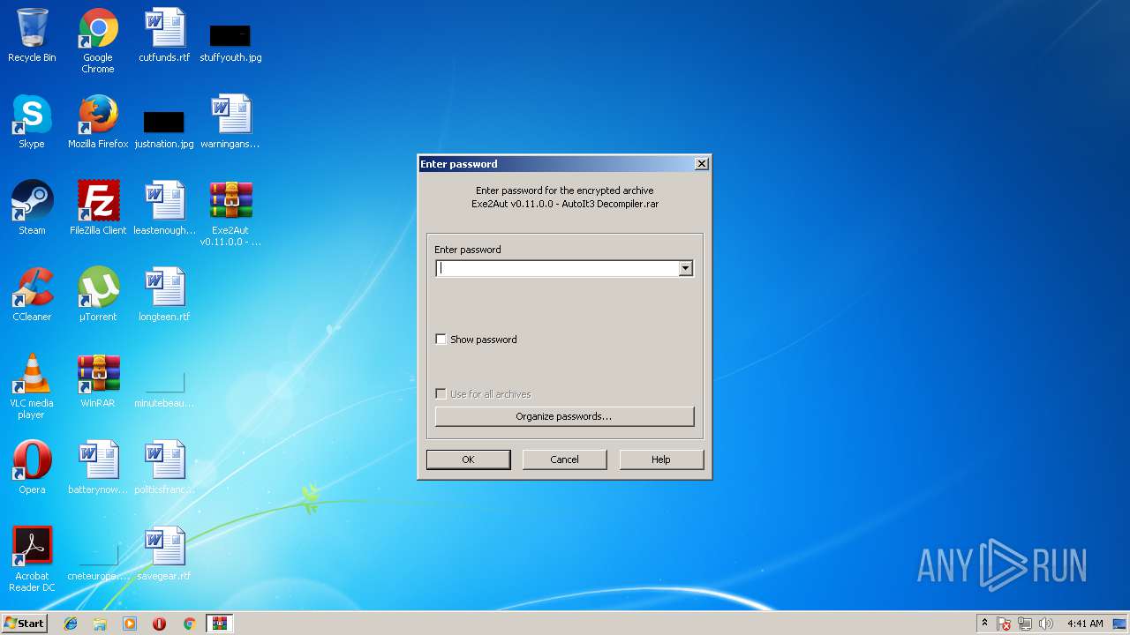Launch the WinRAR desktop shortcut
1130x635 pixels.
click(98, 381)
